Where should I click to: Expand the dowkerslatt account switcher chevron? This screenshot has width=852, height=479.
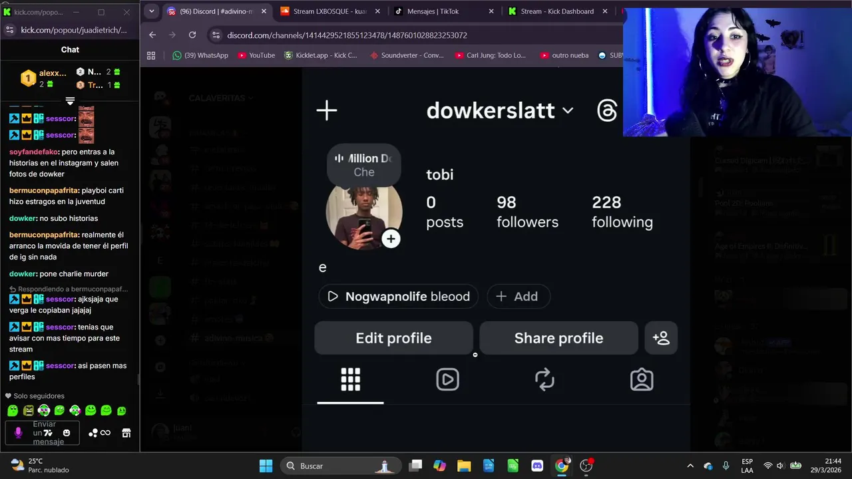point(568,110)
